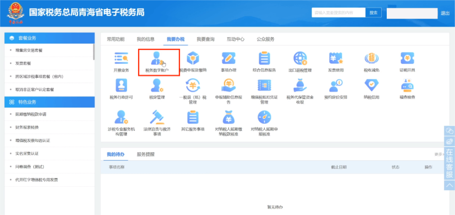Click the 套餐业务 section header
Viewport: 455px width, 215px height.
click(50, 38)
